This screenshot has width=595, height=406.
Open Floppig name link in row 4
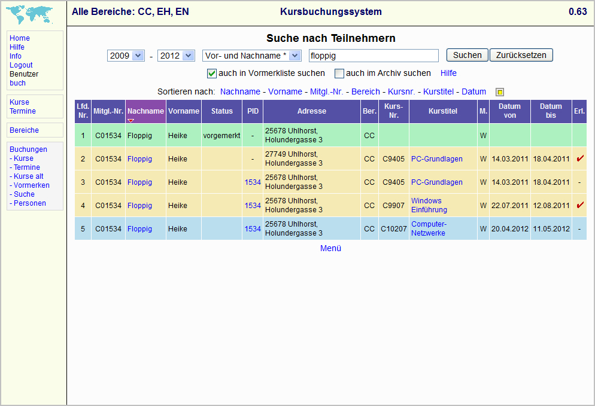click(139, 206)
